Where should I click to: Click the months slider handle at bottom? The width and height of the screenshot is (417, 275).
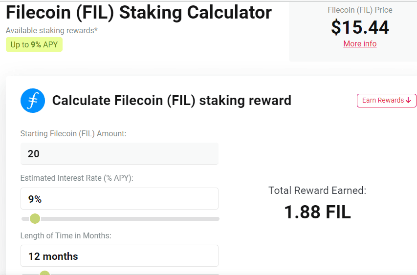[44, 273]
